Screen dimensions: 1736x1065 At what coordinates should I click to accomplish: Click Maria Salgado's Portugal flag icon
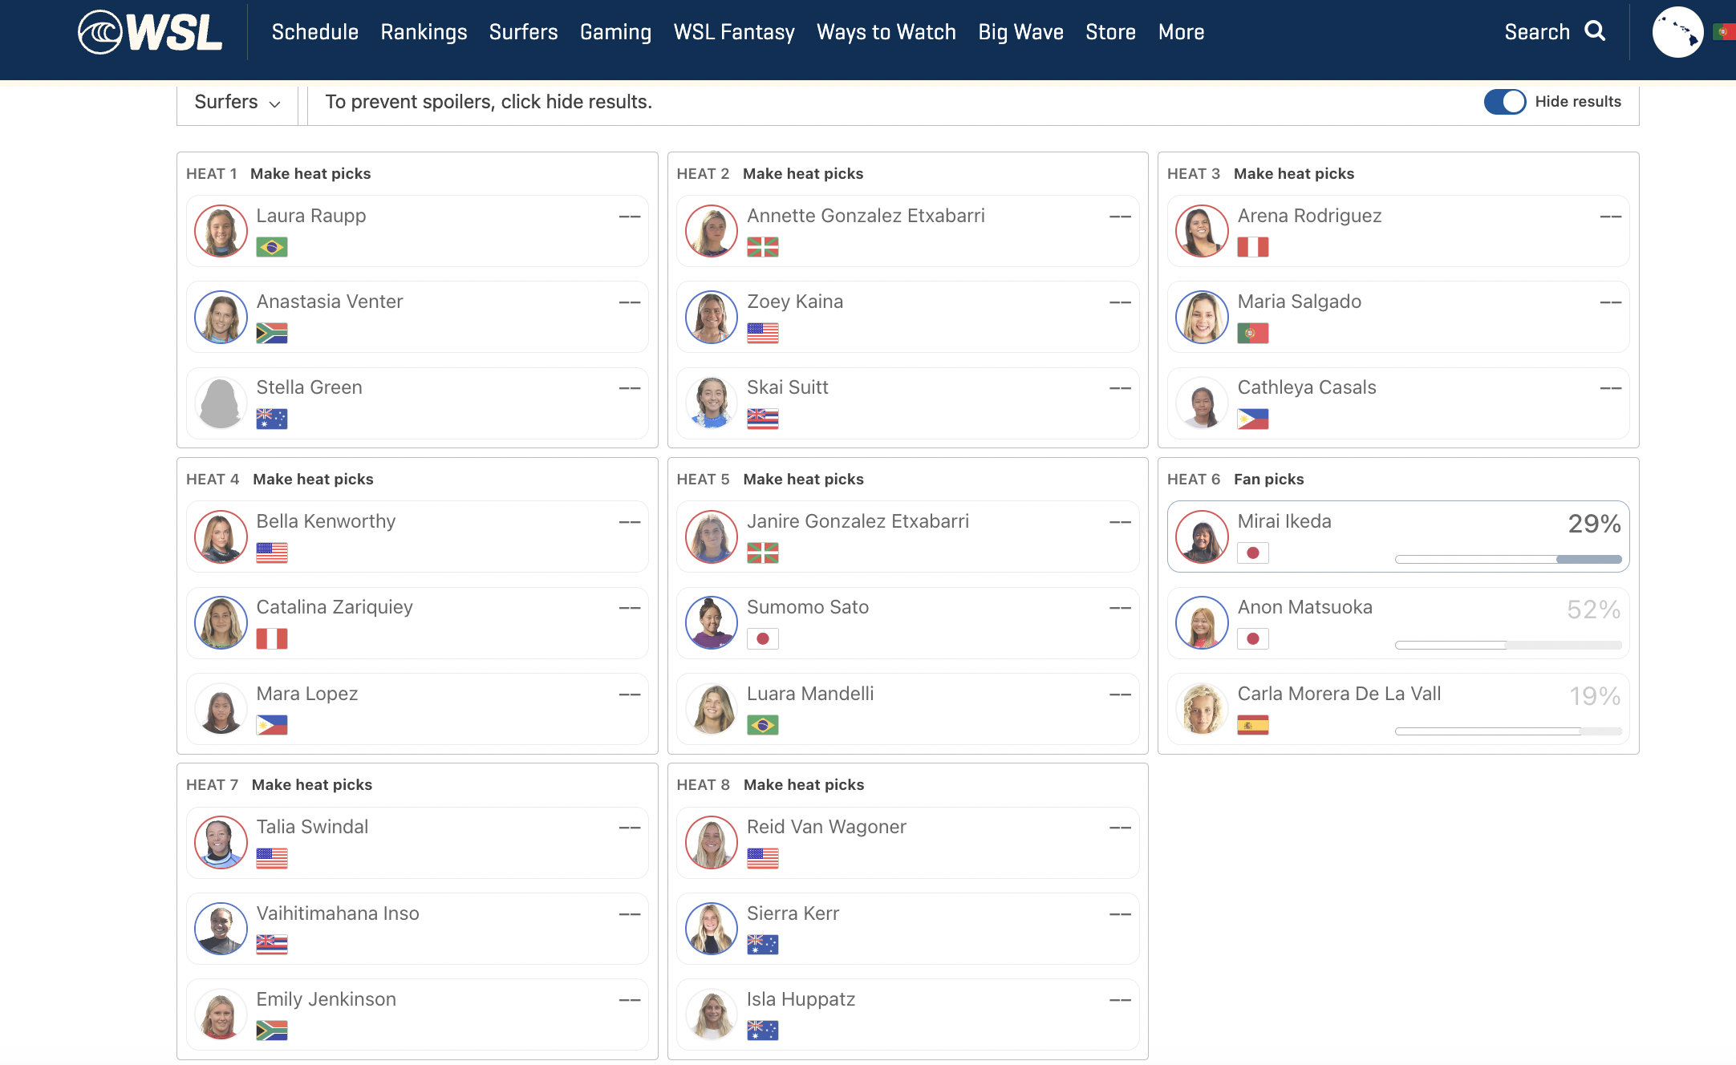pyautogui.click(x=1252, y=333)
